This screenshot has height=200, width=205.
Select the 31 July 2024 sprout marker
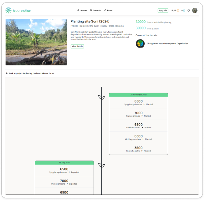point(101,165)
